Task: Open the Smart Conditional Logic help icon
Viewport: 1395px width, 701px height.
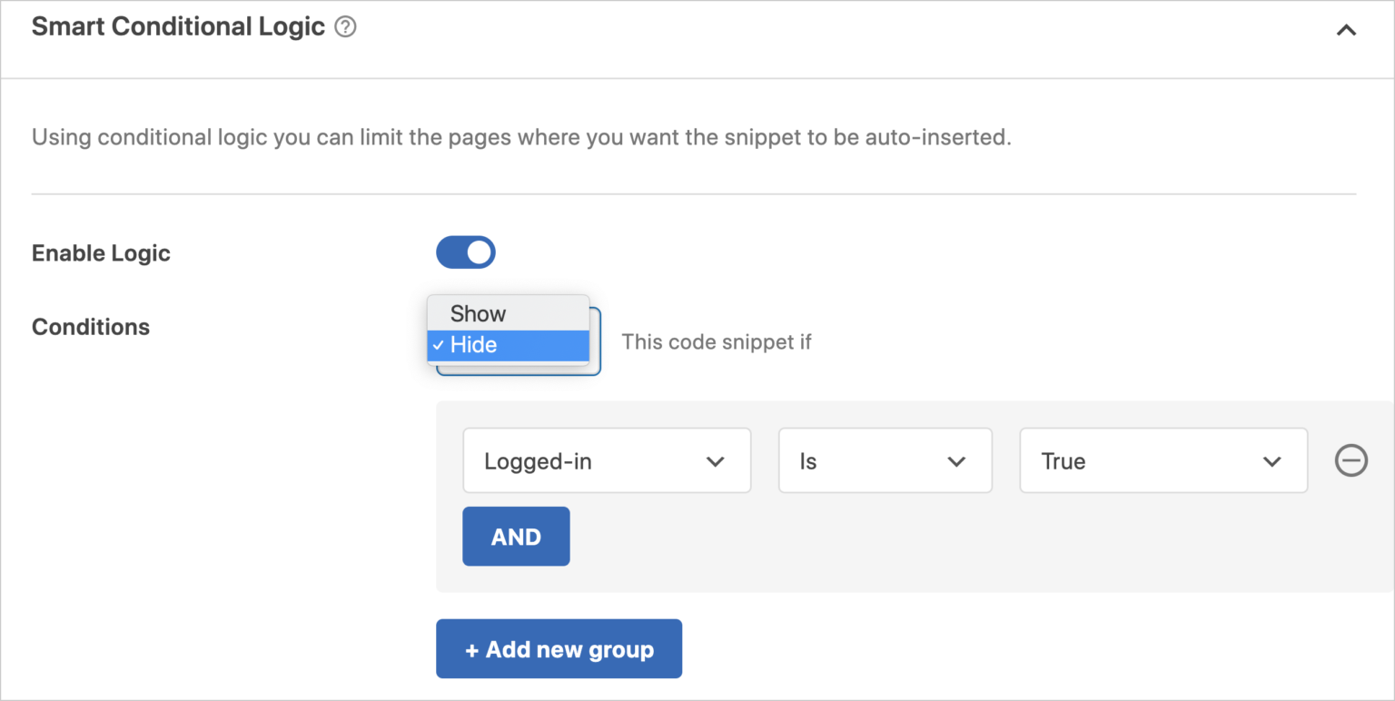Action: (x=345, y=27)
